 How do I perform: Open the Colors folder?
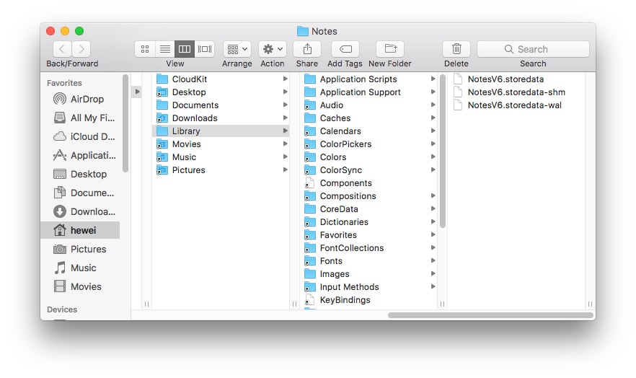(x=369, y=157)
